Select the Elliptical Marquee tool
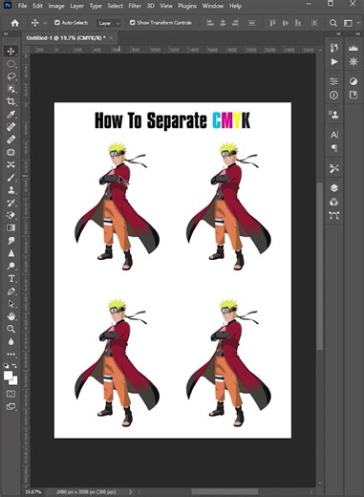Viewport: 364px width, 497px height. (11, 64)
